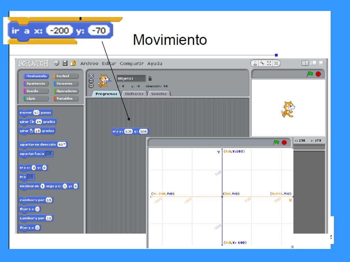Viewport: 350px width, 262px height.
Task: Select the stamp duplicate tool
Action: tap(255, 63)
